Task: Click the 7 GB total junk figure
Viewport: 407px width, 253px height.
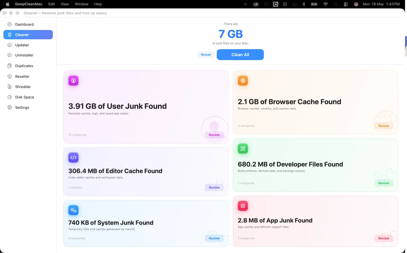Action: 230,34
